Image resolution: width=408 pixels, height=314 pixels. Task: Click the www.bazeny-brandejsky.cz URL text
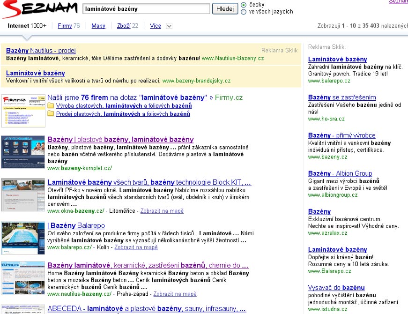click(x=196, y=81)
